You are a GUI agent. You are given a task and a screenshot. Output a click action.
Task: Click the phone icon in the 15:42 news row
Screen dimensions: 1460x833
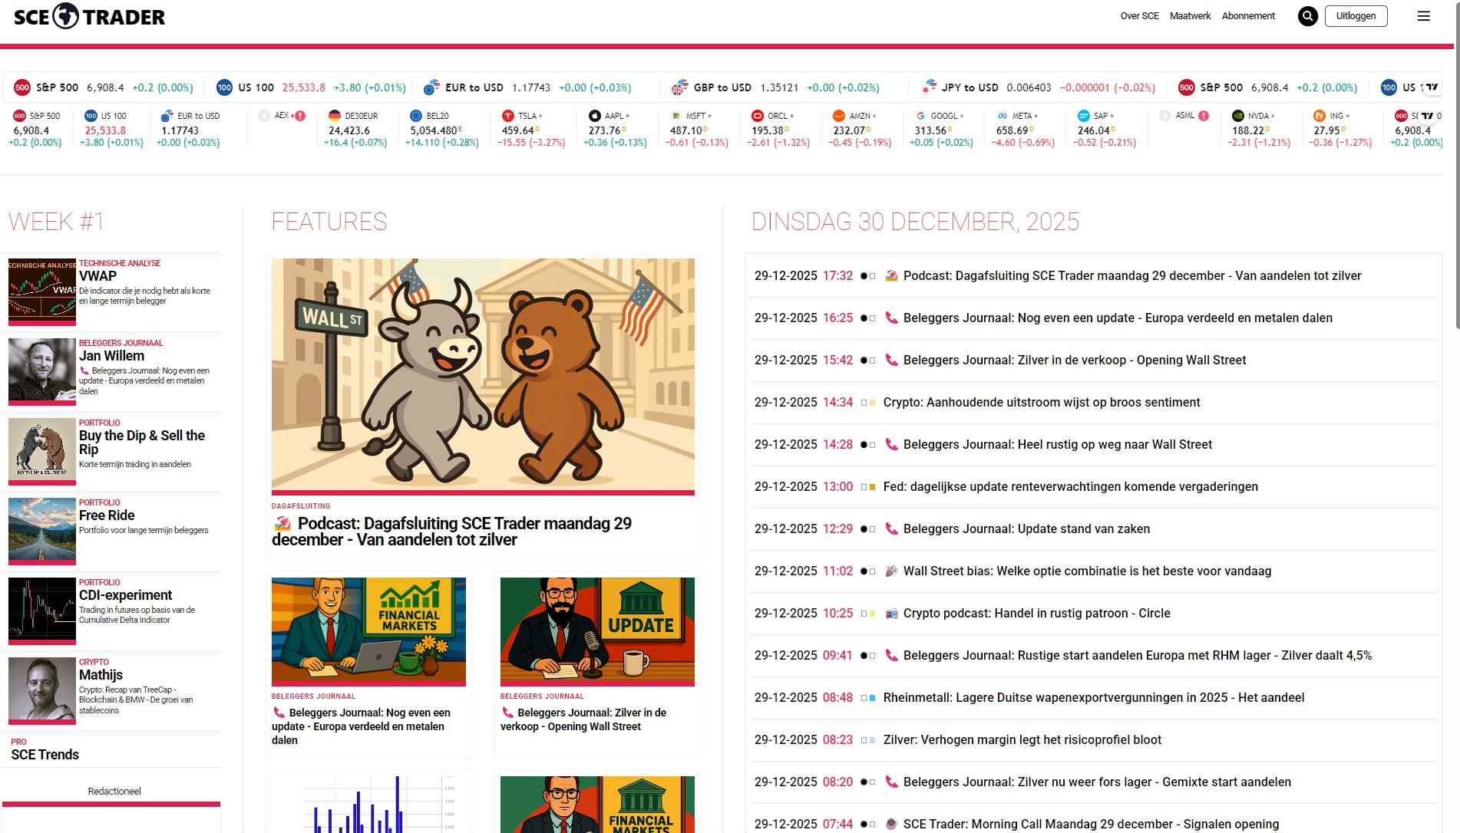[x=891, y=361]
